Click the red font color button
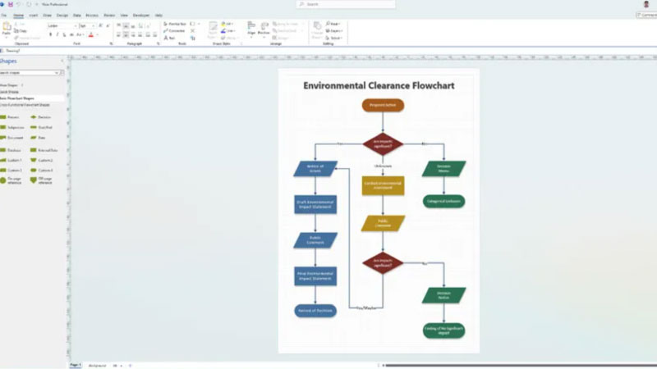Image resolution: width=657 pixels, height=369 pixels. (91, 34)
